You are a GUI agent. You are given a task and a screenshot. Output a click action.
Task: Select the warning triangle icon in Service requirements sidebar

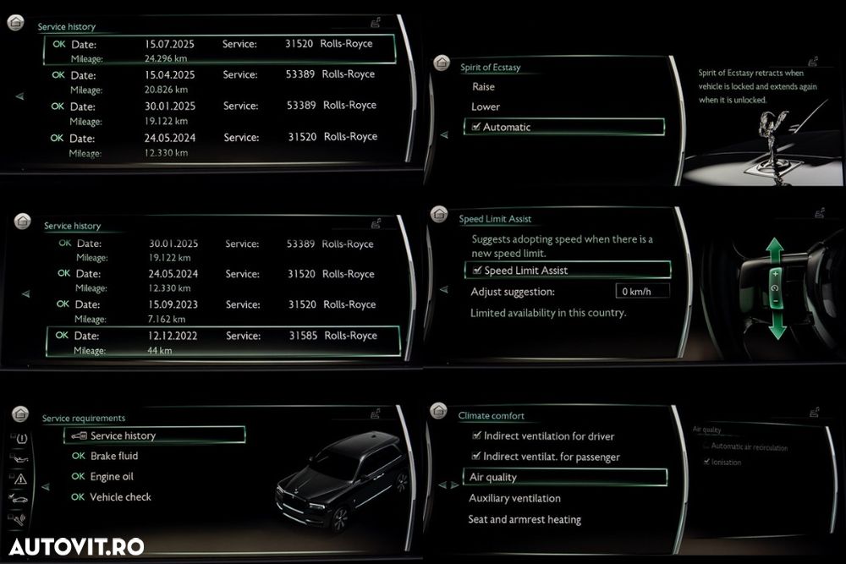pyautogui.click(x=19, y=479)
